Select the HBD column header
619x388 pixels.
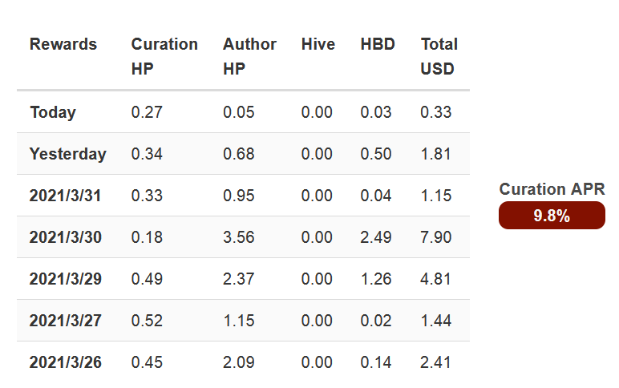pyautogui.click(x=378, y=44)
